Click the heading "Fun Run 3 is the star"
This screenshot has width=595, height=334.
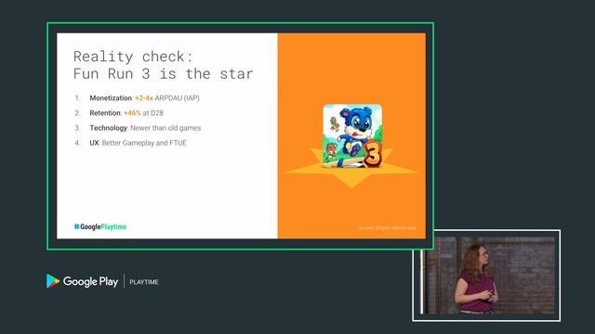click(x=164, y=73)
